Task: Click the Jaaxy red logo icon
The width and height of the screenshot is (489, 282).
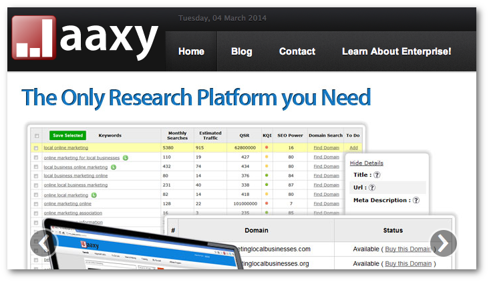Action: click(x=33, y=37)
